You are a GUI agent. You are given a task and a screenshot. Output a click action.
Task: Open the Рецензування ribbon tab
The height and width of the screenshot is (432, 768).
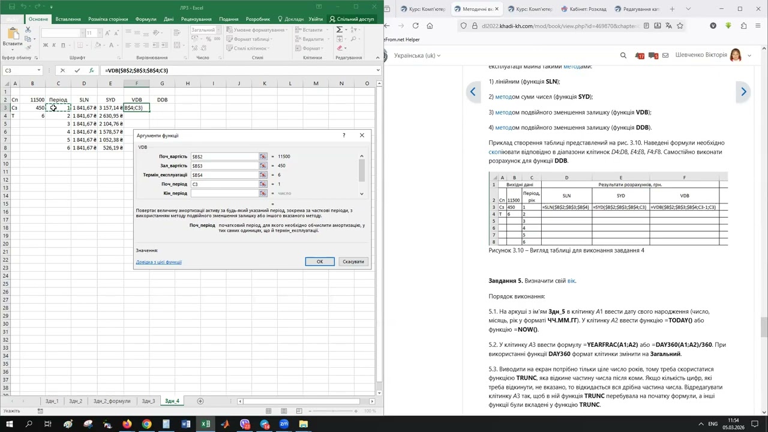(x=196, y=19)
